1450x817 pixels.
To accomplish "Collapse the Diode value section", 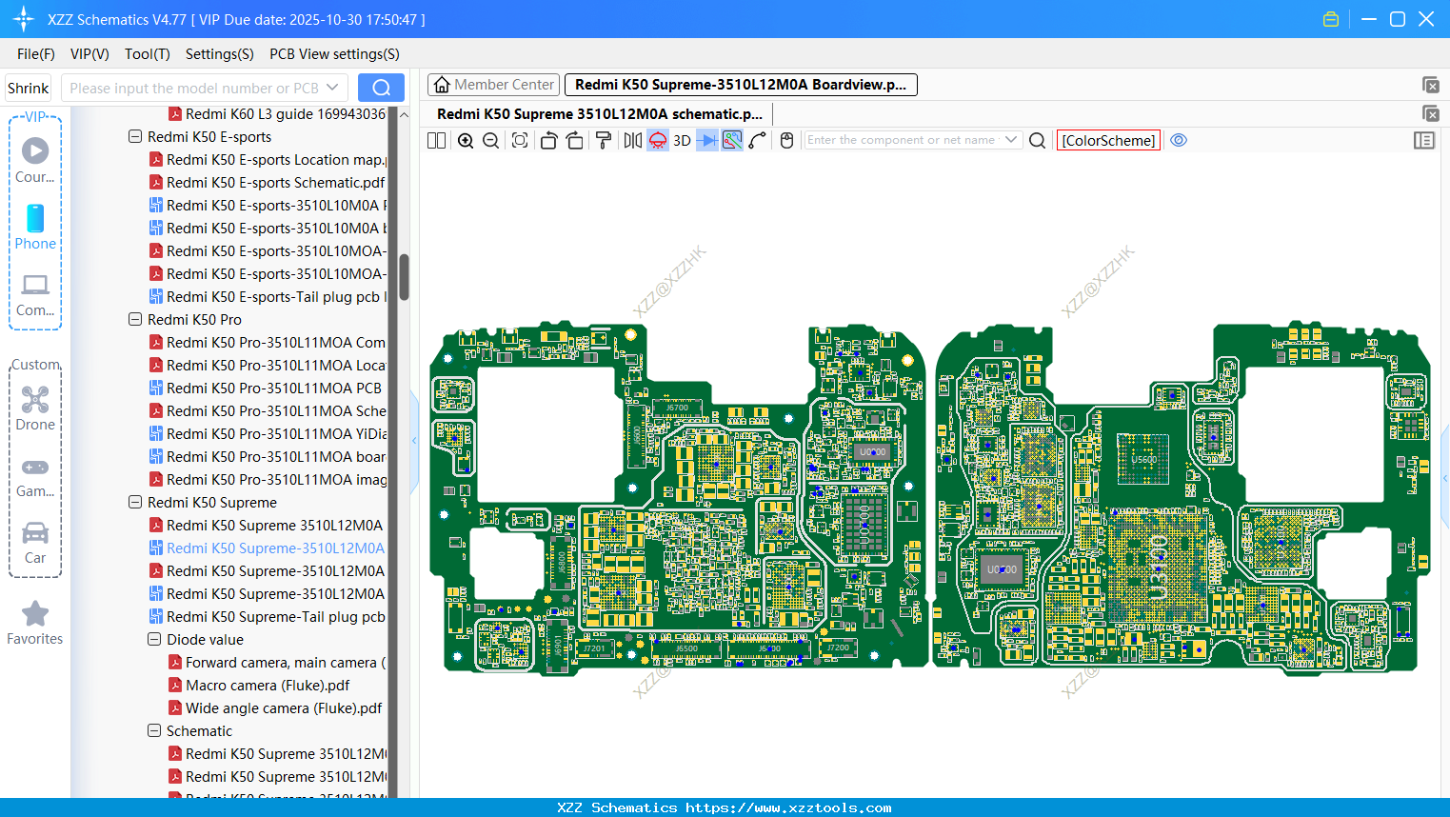I will pyautogui.click(x=152, y=639).
